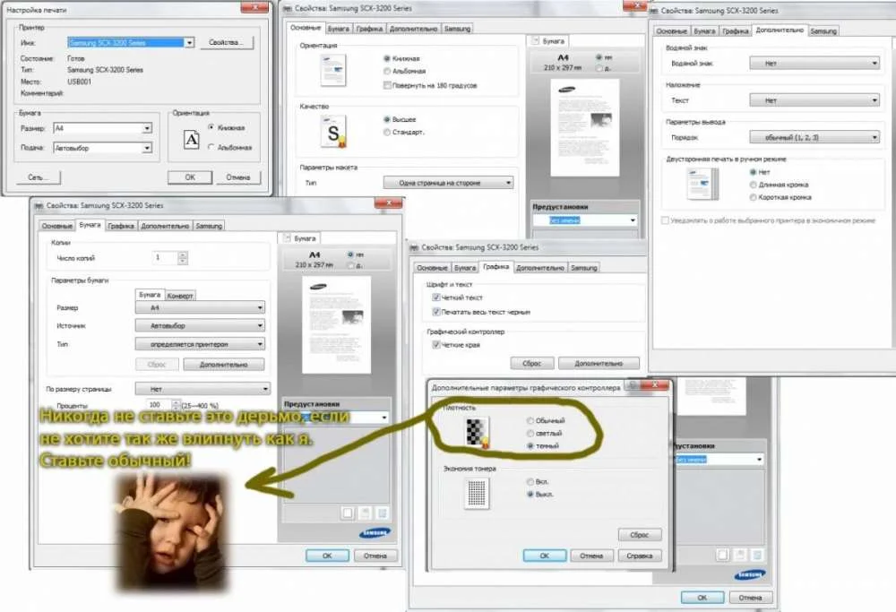The width and height of the screenshot is (896, 612).
Task: Click the Свойства... button
Action: [226, 42]
